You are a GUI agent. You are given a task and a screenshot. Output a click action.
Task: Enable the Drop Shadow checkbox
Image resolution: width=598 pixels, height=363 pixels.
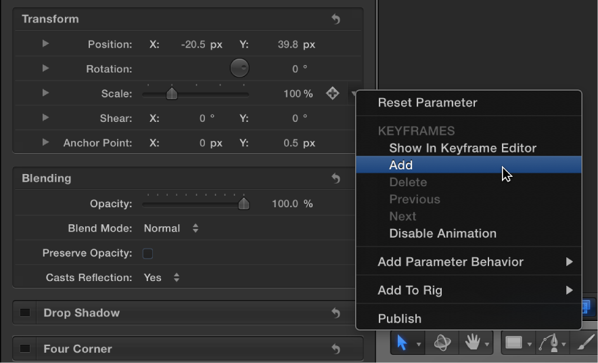point(25,313)
